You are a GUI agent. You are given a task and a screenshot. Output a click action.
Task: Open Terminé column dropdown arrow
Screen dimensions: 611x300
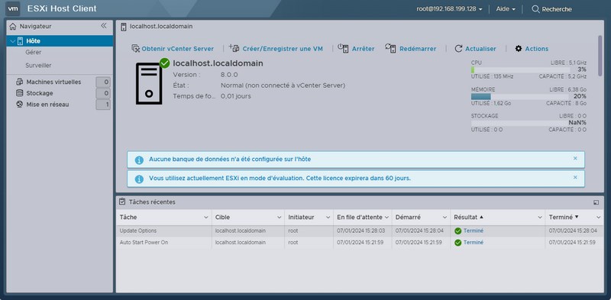click(599, 218)
